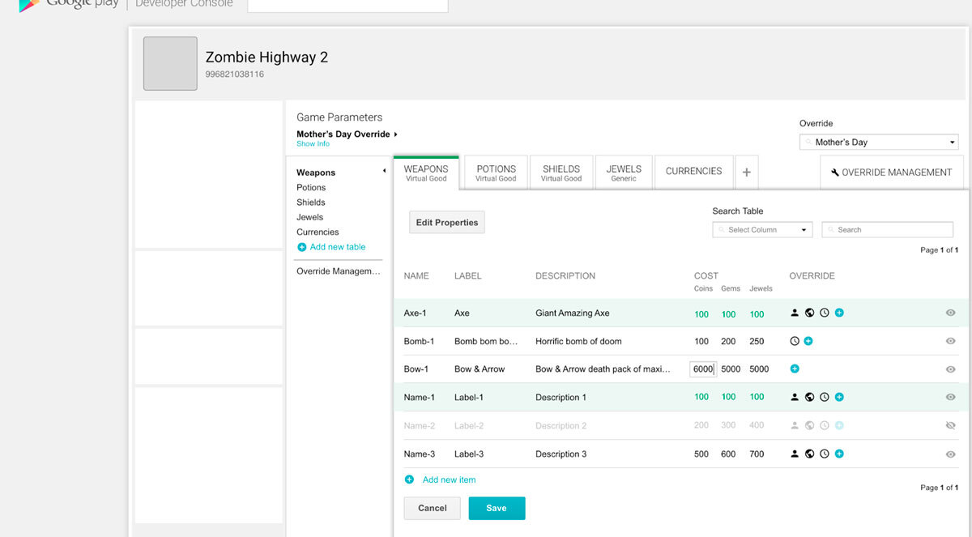Click the plus icon beside Add new item
This screenshot has width=972, height=537.
tap(409, 479)
